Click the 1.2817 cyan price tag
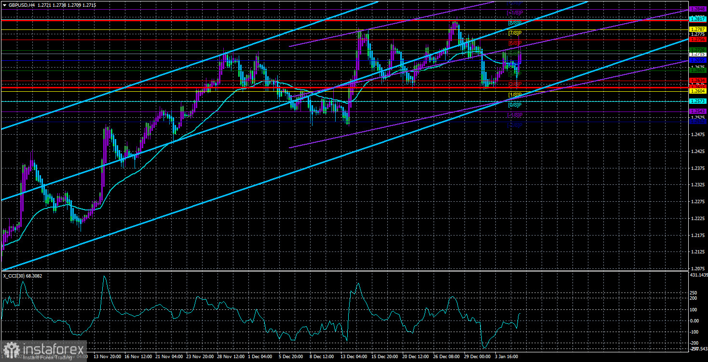 click(x=698, y=19)
